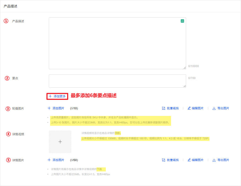Click the crop icon in 详情图片 row
The width and height of the screenshot is (241, 186).
coord(164,160)
